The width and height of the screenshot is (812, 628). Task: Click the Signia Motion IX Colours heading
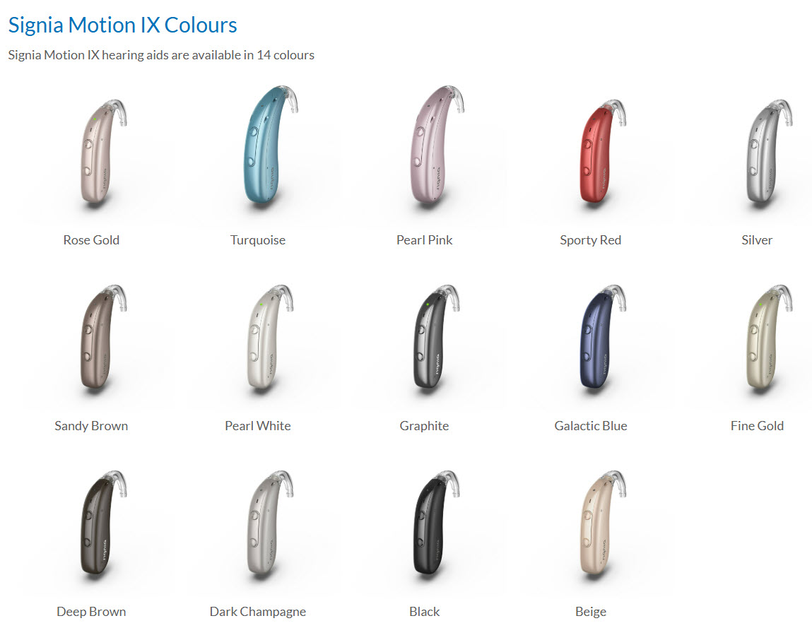[123, 25]
